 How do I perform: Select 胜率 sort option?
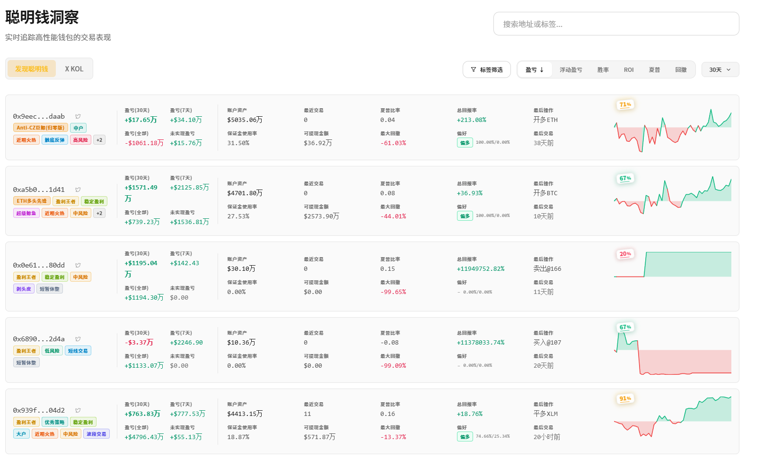coord(603,70)
